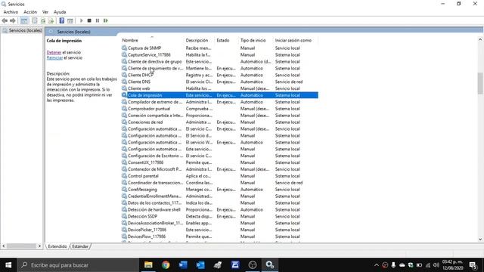Switch to the Estándar tab
The width and height of the screenshot is (484, 272).
80,246
